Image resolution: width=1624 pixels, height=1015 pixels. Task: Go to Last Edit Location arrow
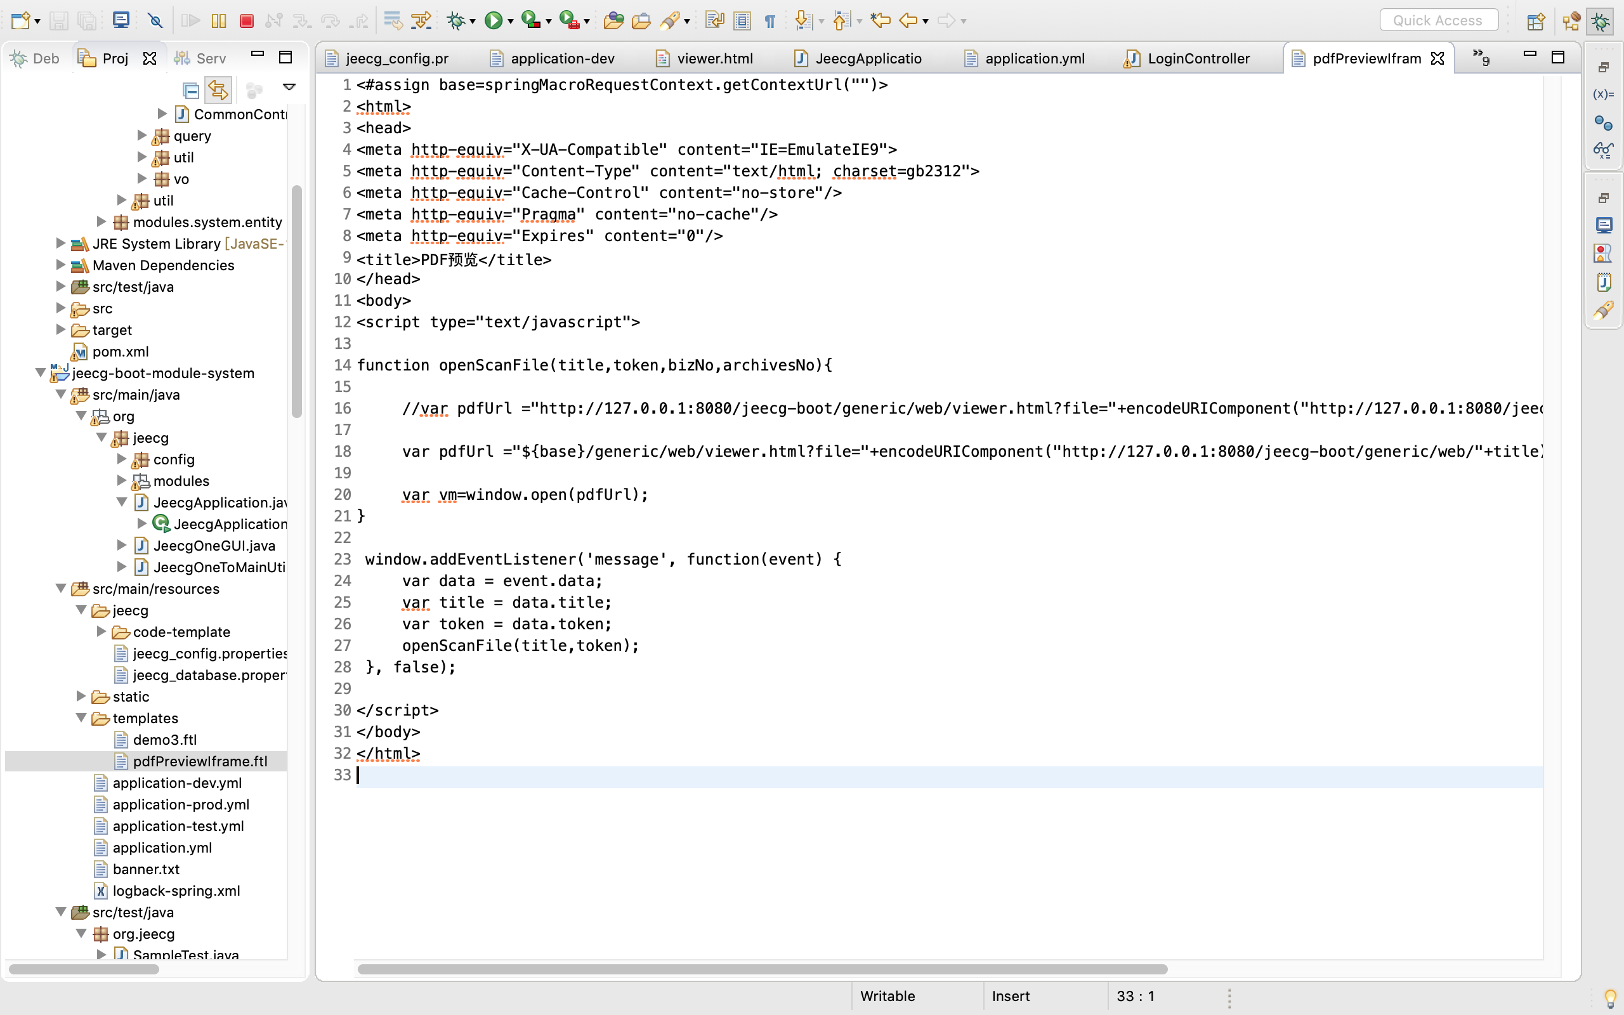(x=880, y=21)
